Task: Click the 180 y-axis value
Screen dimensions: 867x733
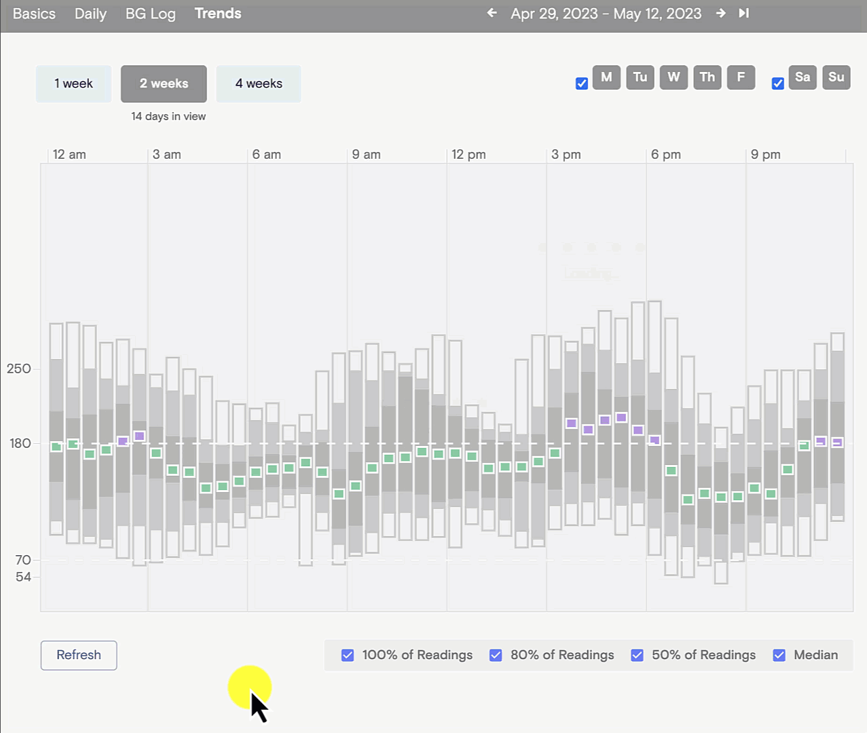Action: coord(20,443)
